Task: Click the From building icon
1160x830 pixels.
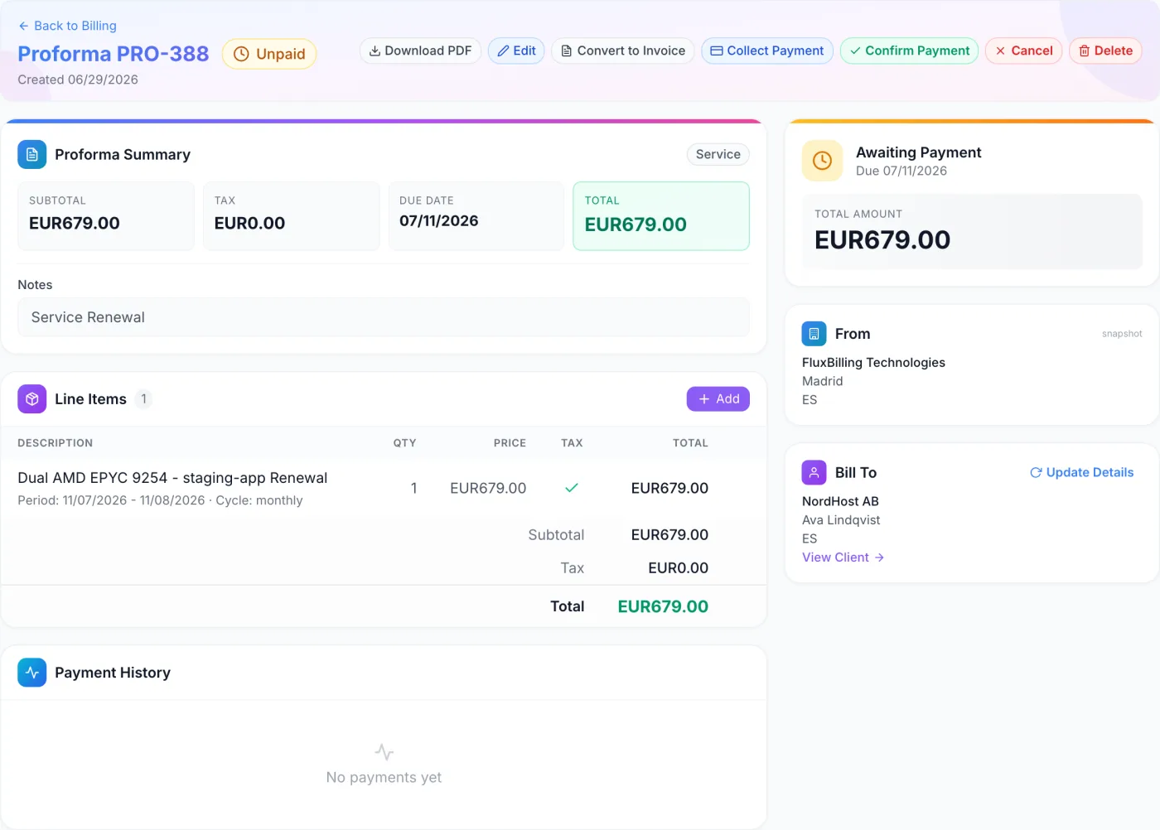Action: [814, 334]
